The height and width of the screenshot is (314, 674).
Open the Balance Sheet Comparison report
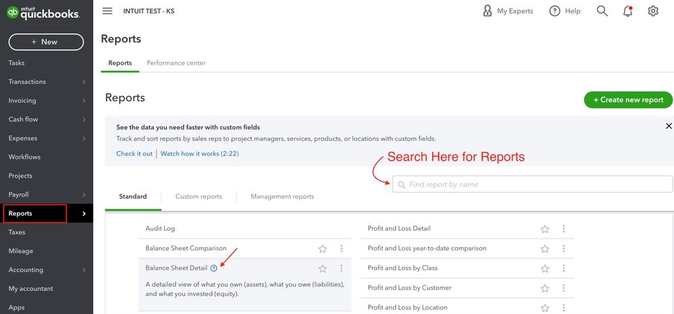point(186,248)
